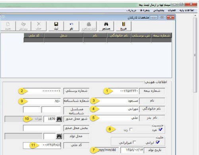The image size is (199, 155).
Task: Open city lookup binoculars beside 1870
Action: click(59, 119)
